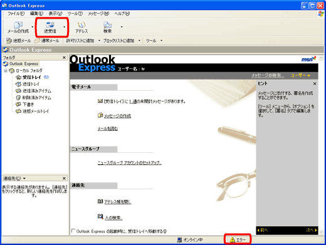326x245 pixels.
Task: Close the 連絡先 contacts pane
Action: tap(64, 179)
